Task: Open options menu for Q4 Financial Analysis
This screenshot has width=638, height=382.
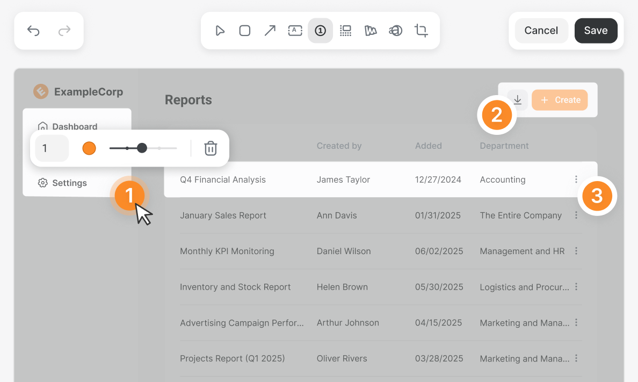Action: click(576, 179)
